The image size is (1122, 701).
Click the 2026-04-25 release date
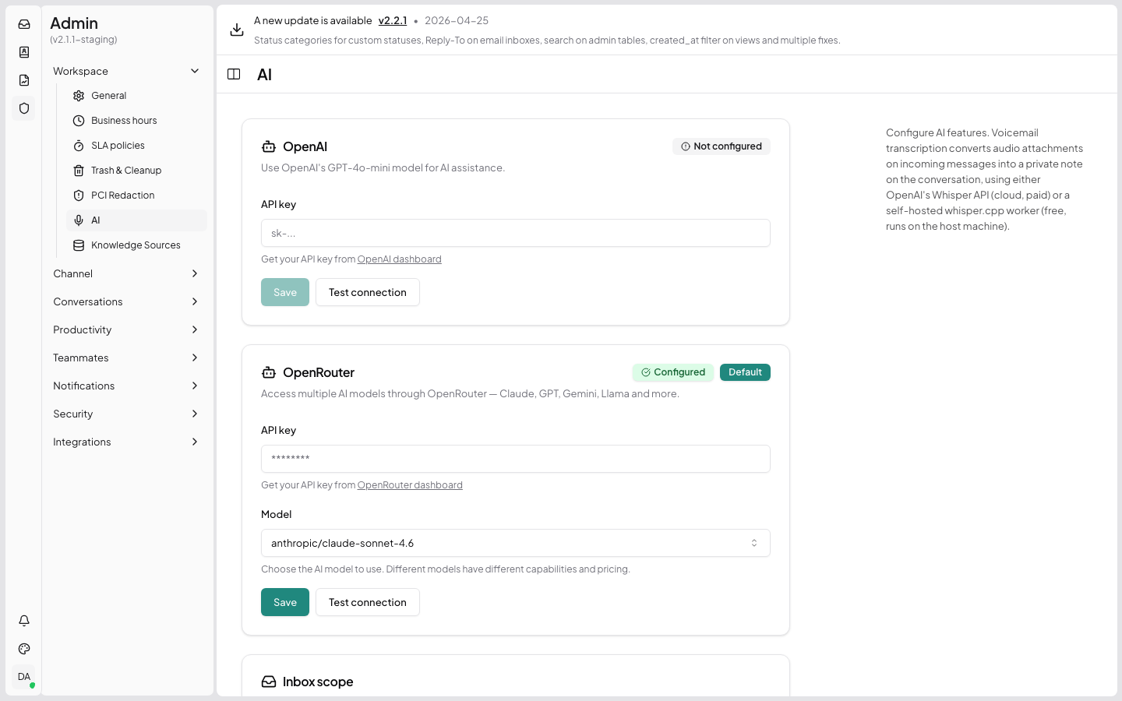pos(457,21)
